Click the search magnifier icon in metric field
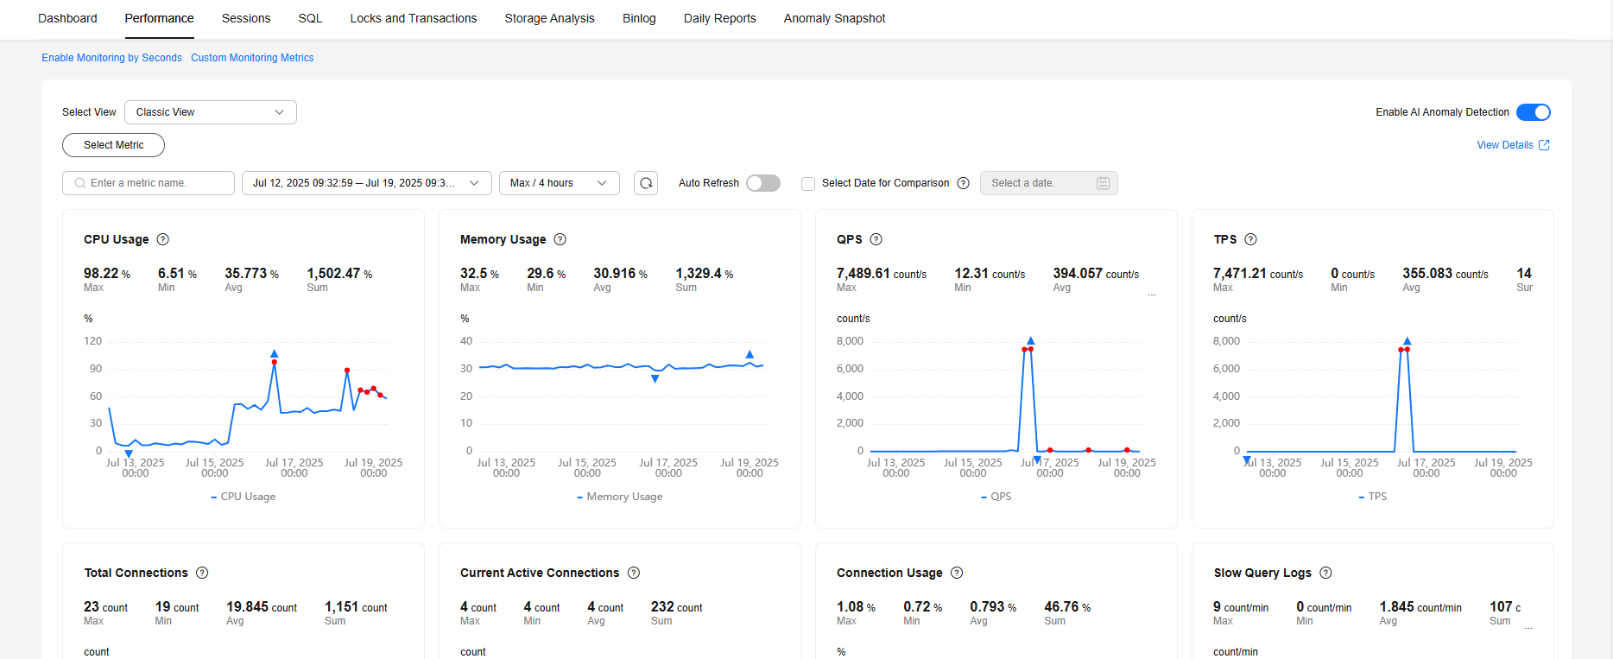The width and height of the screenshot is (1613, 659). (80, 183)
